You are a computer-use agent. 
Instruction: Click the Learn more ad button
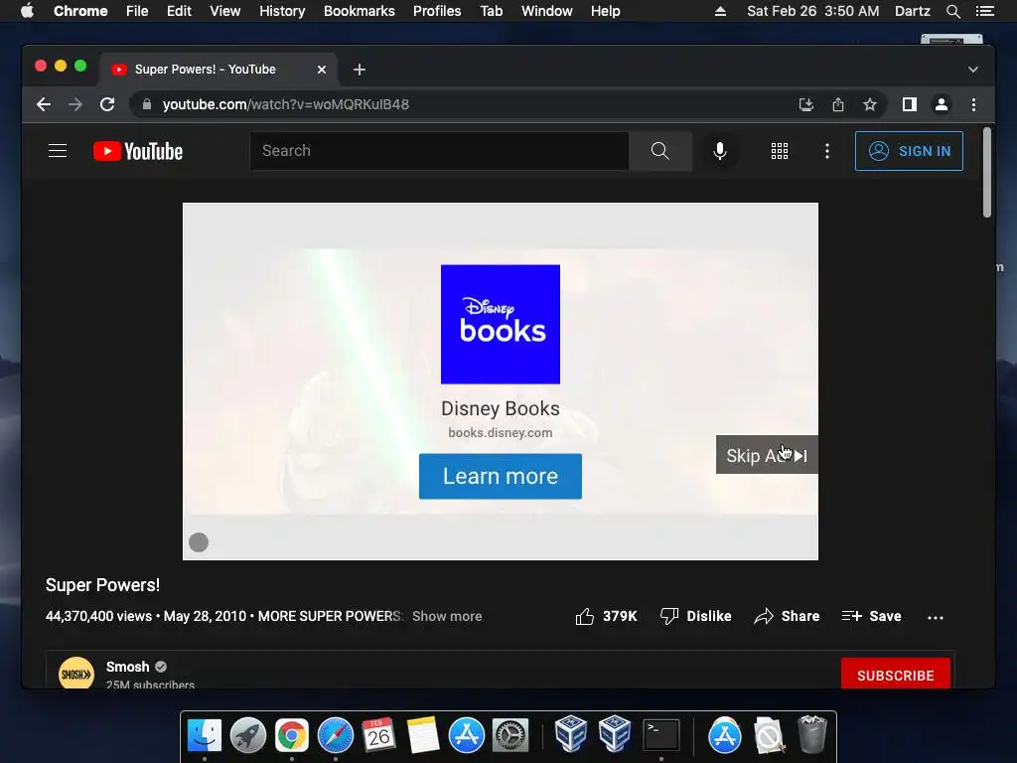coord(501,476)
